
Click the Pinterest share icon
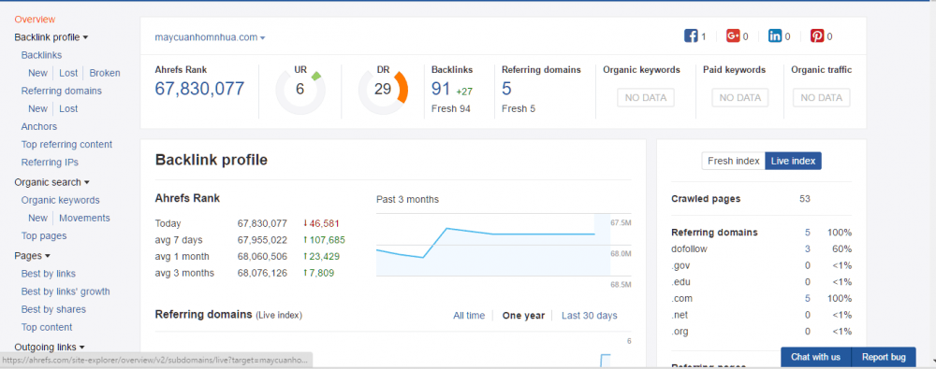point(817,36)
